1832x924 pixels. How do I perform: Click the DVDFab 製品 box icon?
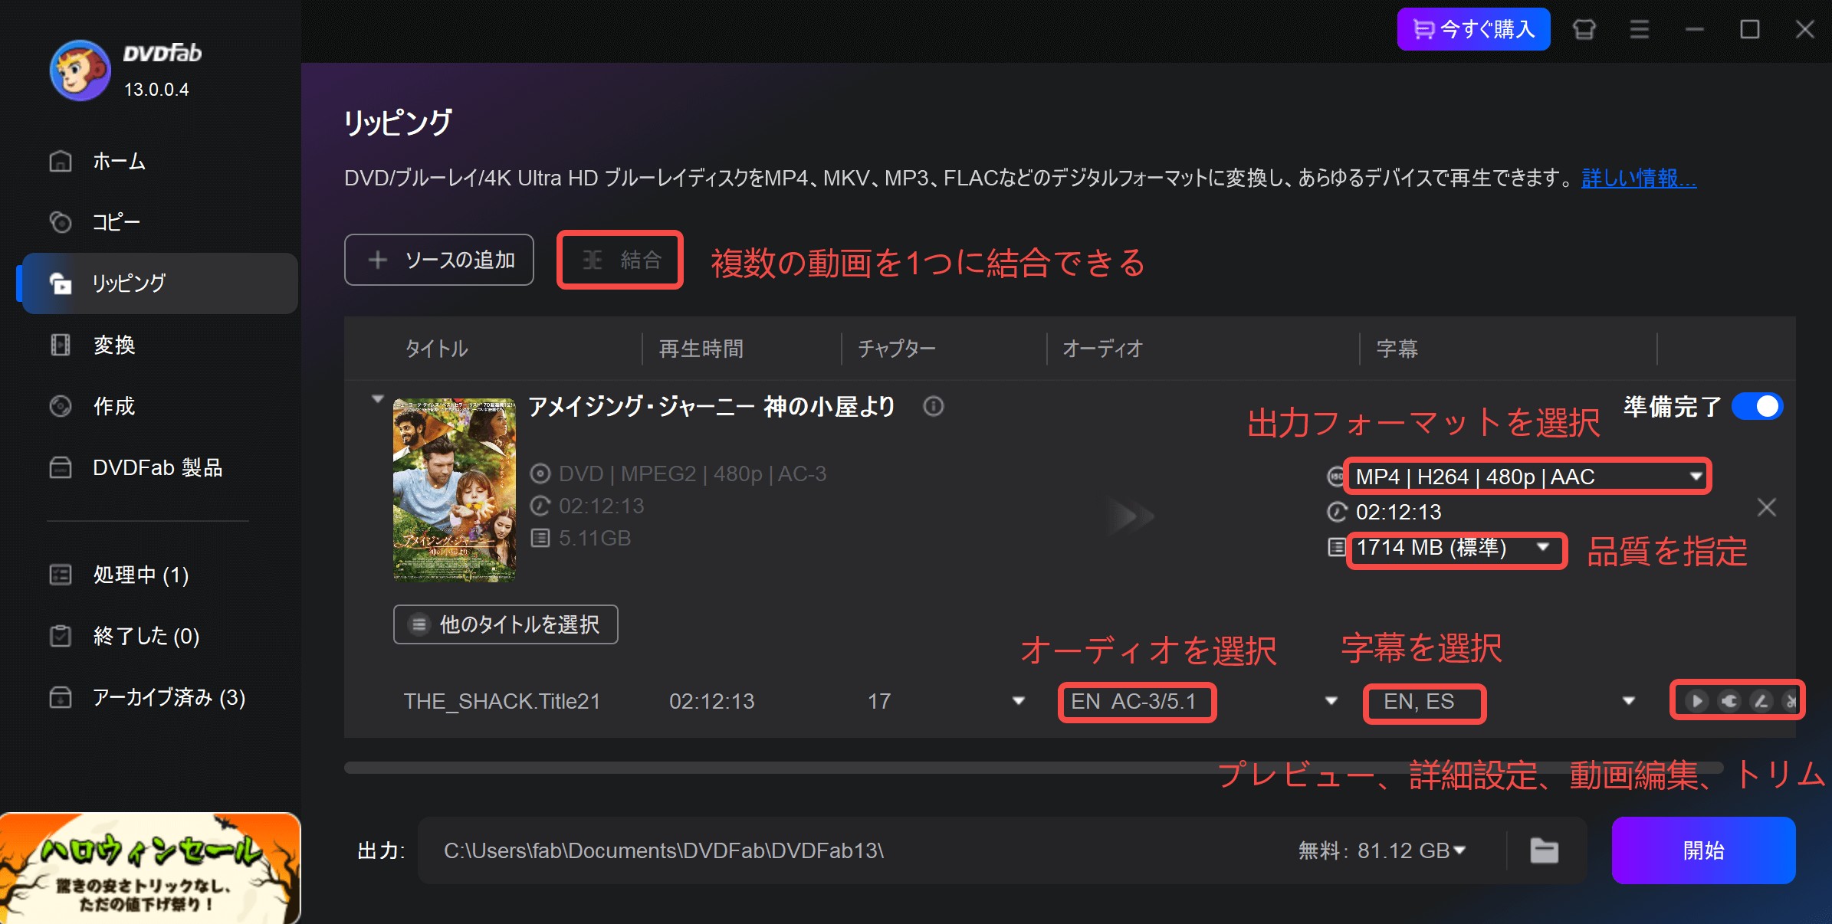tap(61, 467)
